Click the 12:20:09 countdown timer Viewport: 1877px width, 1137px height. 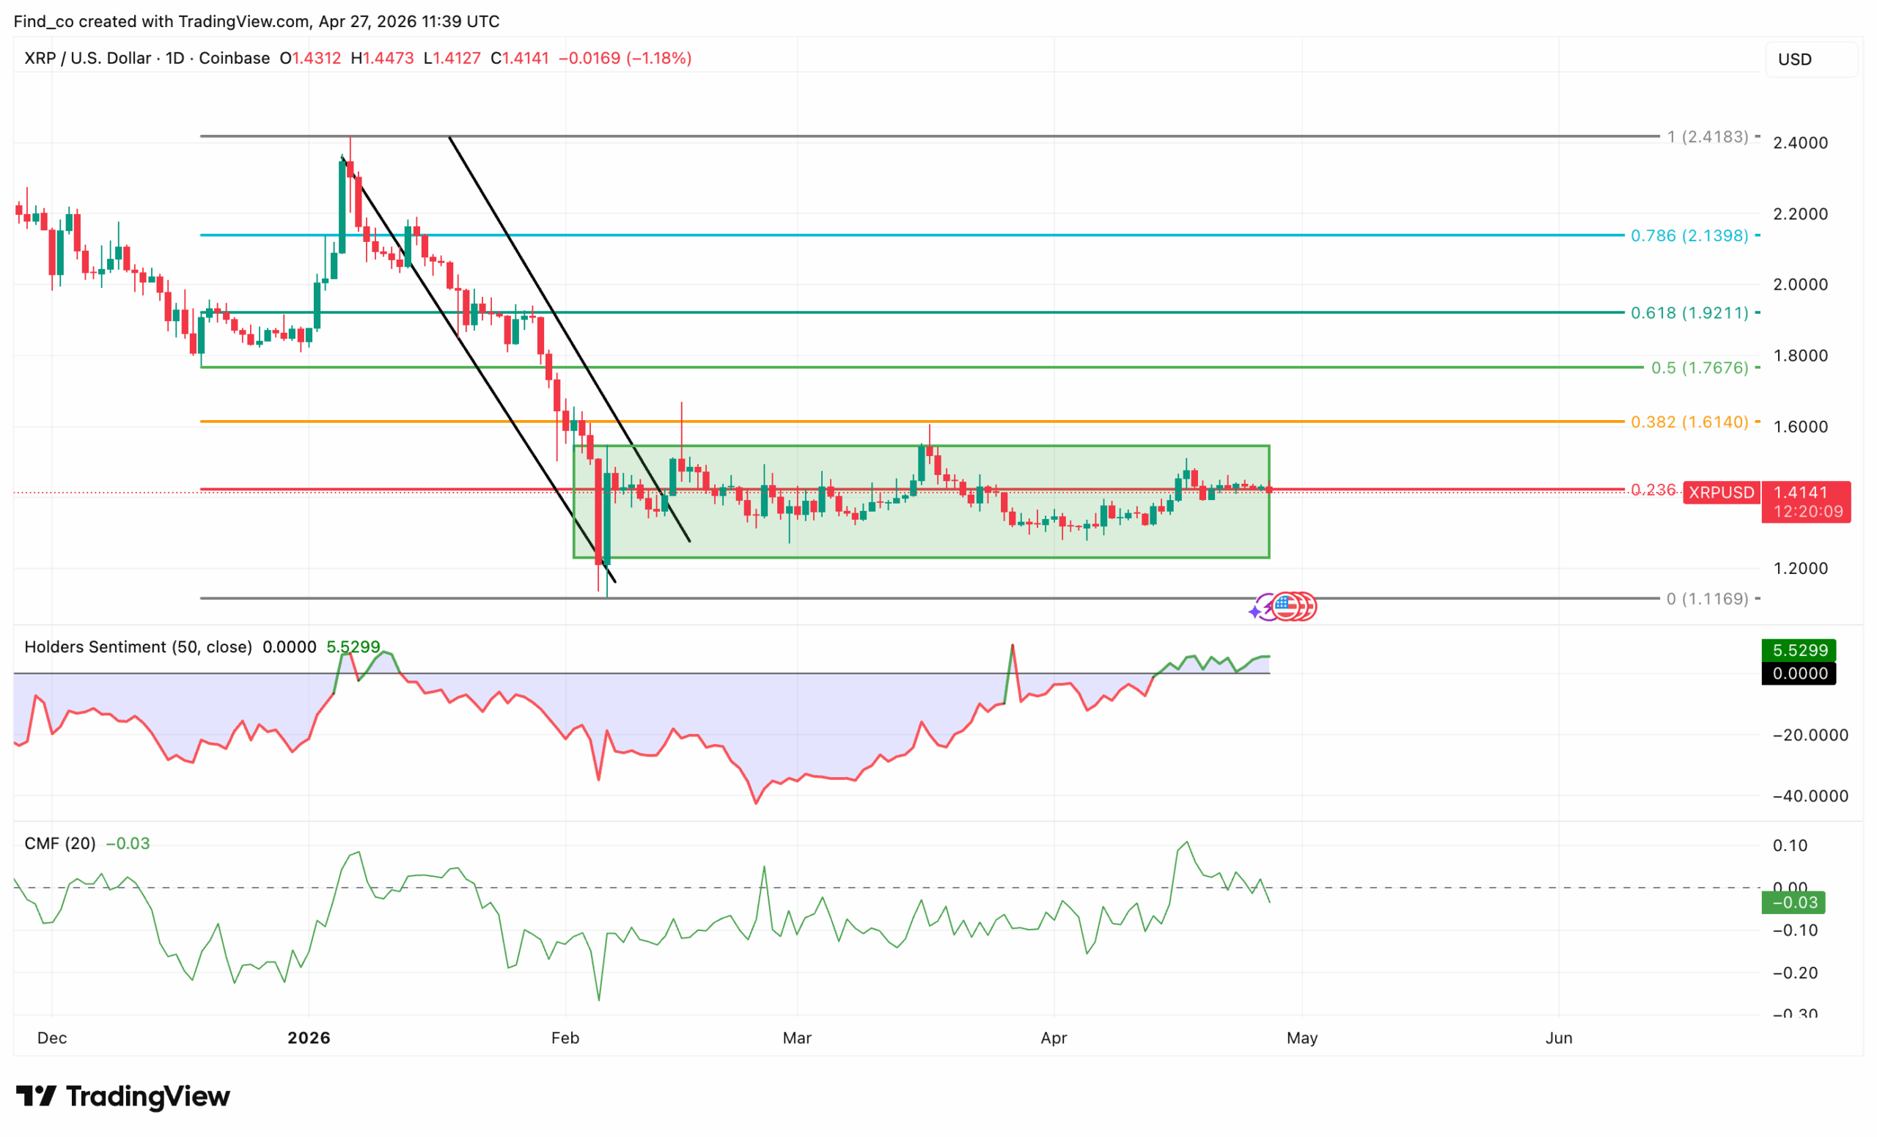[x=1807, y=512]
